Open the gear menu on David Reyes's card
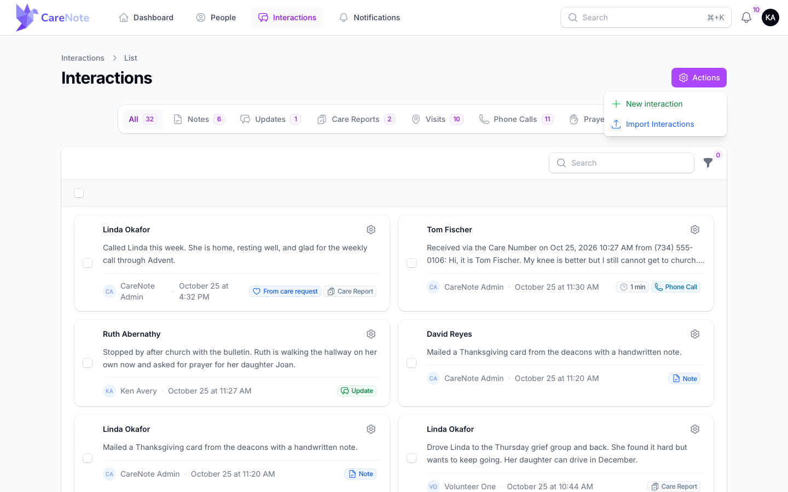This screenshot has height=492, width=788. click(x=695, y=334)
